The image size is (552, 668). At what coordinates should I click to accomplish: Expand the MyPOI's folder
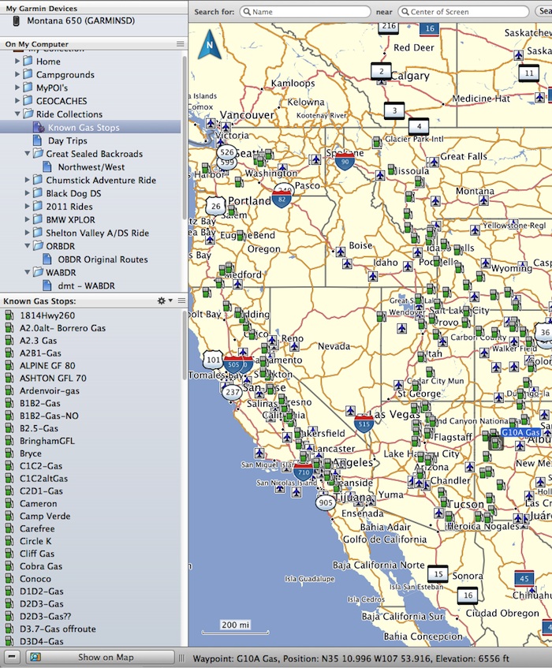(17, 88)
